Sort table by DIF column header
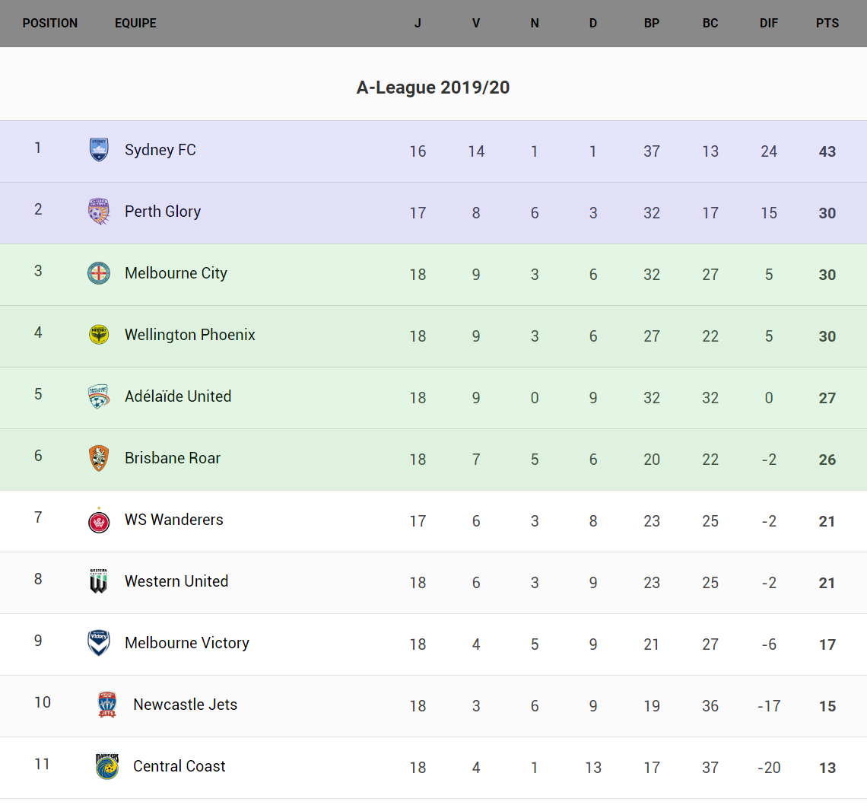Viewport: 867px width, 805px height. pos(769,23)
